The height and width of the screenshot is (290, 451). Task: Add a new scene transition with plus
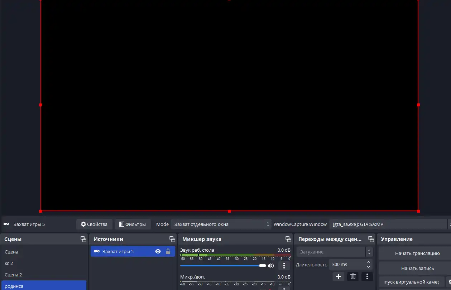[x=338, y=276]
